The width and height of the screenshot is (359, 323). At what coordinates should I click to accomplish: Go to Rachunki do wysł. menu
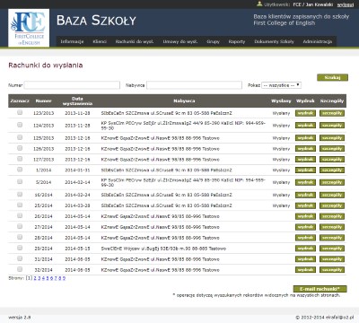135,41
